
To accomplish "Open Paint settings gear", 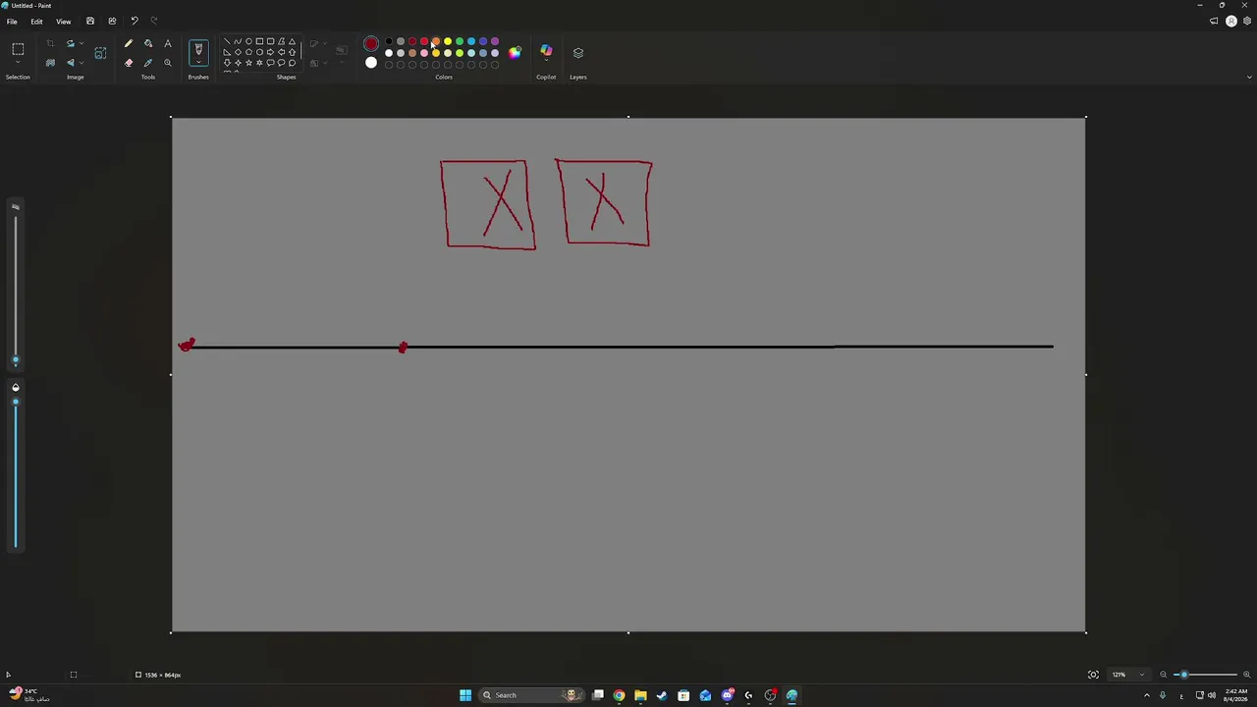I will [1247, 21].
